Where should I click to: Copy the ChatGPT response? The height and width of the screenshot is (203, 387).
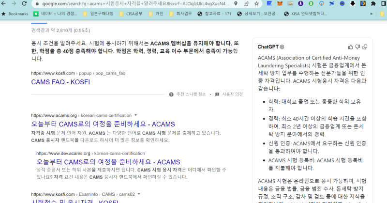[x=365, y=47]
